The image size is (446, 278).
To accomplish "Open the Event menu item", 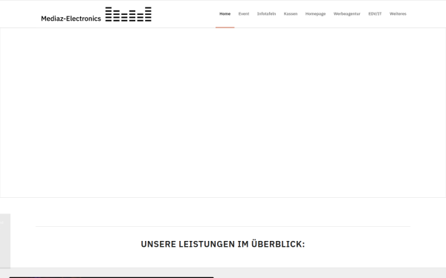I will click(x=244, y=13).
